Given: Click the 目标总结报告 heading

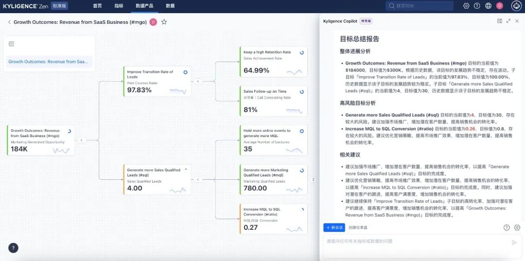Looking at the screenshot, I should click(x=360, y=39).
